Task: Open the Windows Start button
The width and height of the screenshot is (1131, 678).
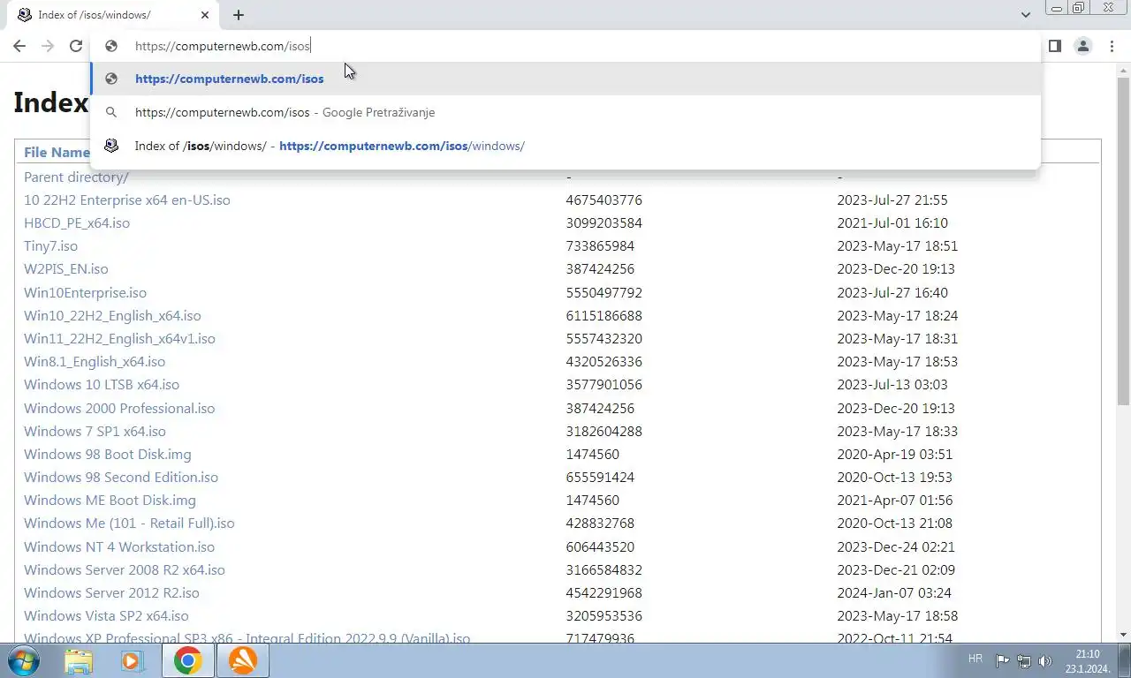Action: coord(24,660)
